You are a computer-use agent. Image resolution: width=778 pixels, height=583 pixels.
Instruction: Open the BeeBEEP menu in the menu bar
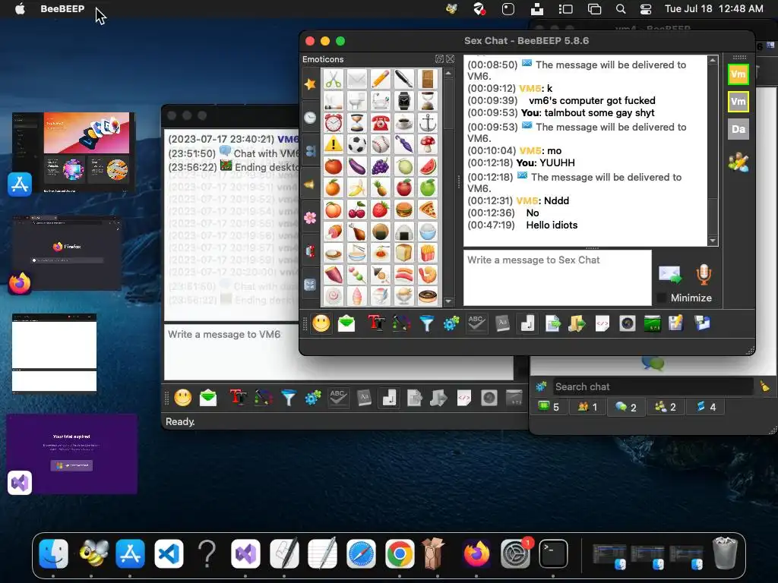coord(62,9)
